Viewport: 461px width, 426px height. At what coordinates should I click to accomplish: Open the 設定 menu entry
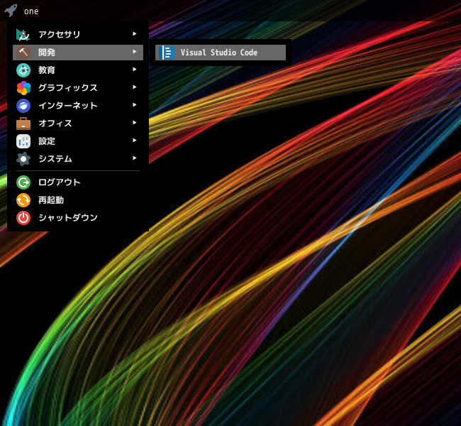pos(78,141)
